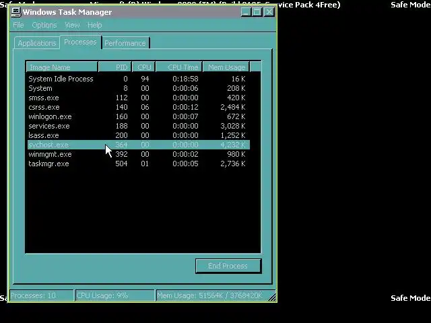Sort by CPU column header

pyautogui.click(x=143, y=67)
